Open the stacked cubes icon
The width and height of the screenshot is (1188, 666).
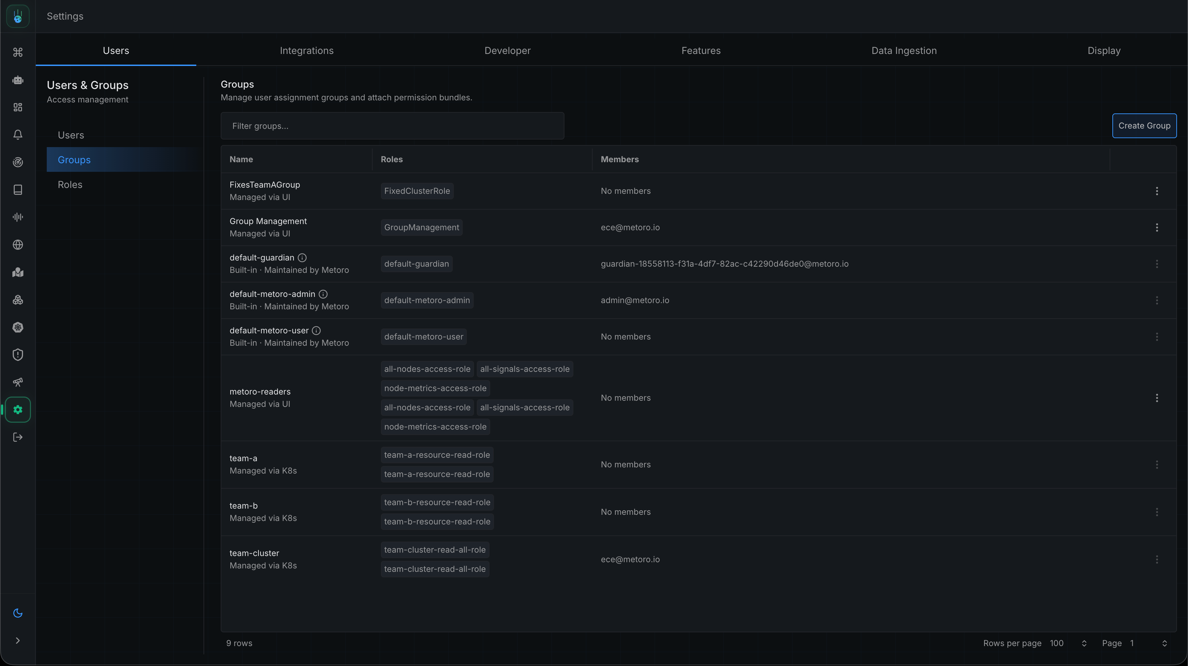[x=18, y=300]
